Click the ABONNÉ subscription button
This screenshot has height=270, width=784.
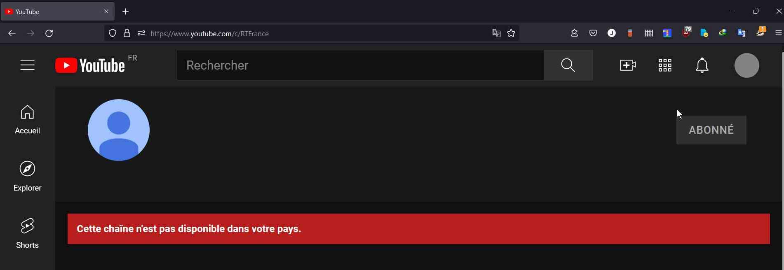click(711, 130)
